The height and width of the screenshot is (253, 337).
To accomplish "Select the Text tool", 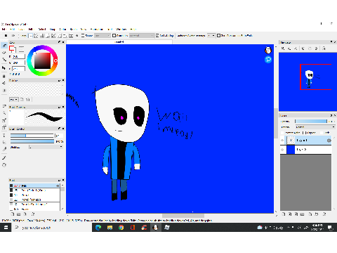I will tap(4, 136).
